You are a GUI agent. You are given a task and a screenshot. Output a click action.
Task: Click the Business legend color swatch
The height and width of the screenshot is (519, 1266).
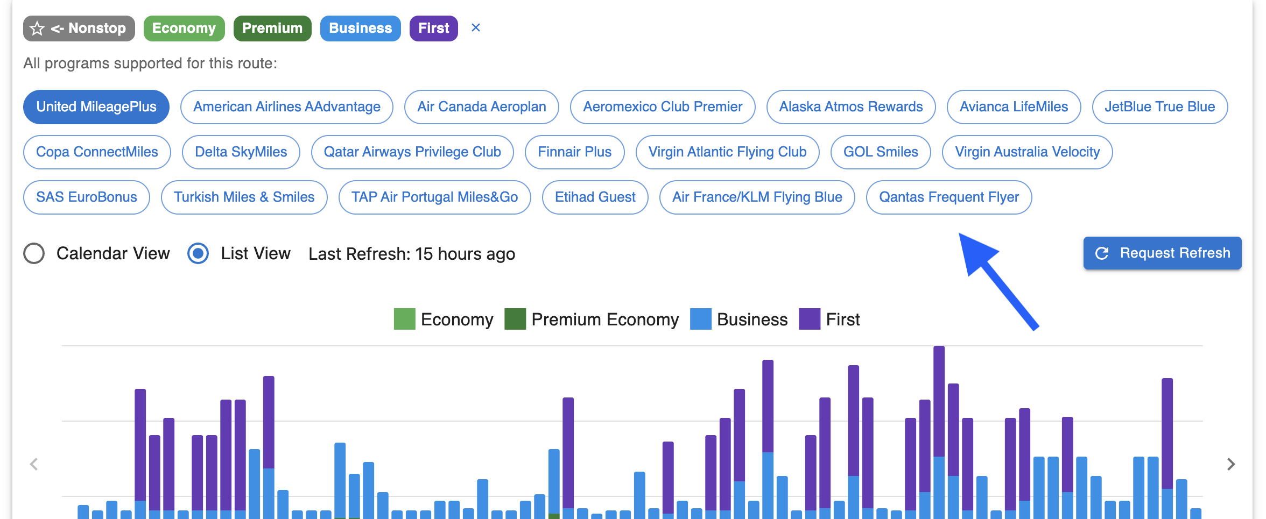[x=701, y=319]
